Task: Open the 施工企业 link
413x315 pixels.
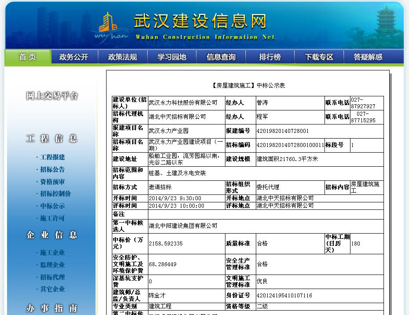Action: pyautogui.click(x=52, y=253)
